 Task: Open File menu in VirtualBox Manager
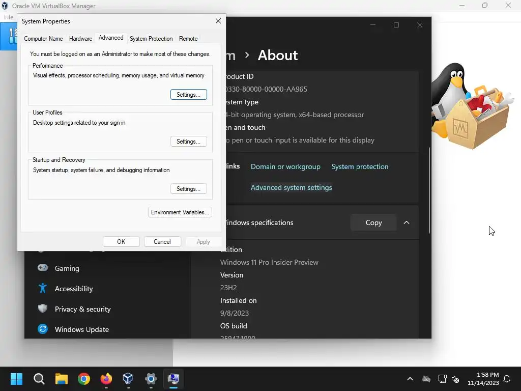click(9, 17)
